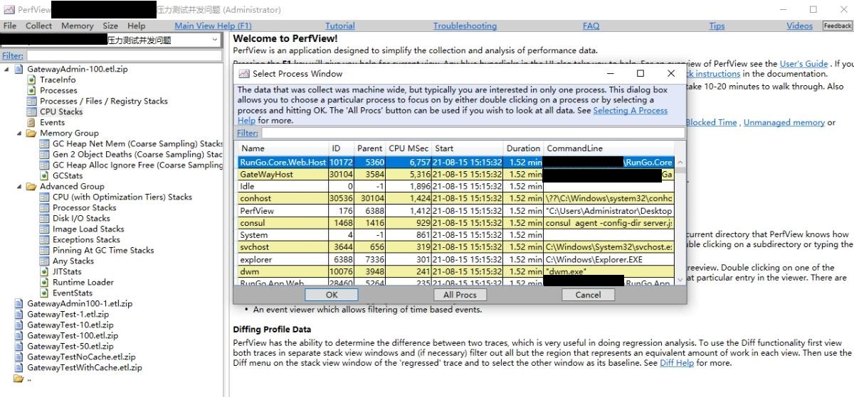The image size is (854, 397).
Task: Click the Exceptions Stacks icon
Action: pyautogui.click(x=45, y=239)
